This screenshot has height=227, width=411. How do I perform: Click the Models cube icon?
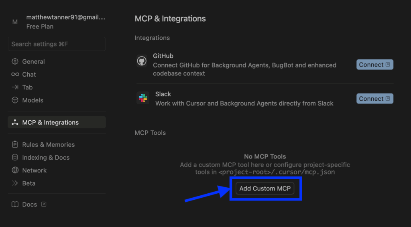click(15, 100)
